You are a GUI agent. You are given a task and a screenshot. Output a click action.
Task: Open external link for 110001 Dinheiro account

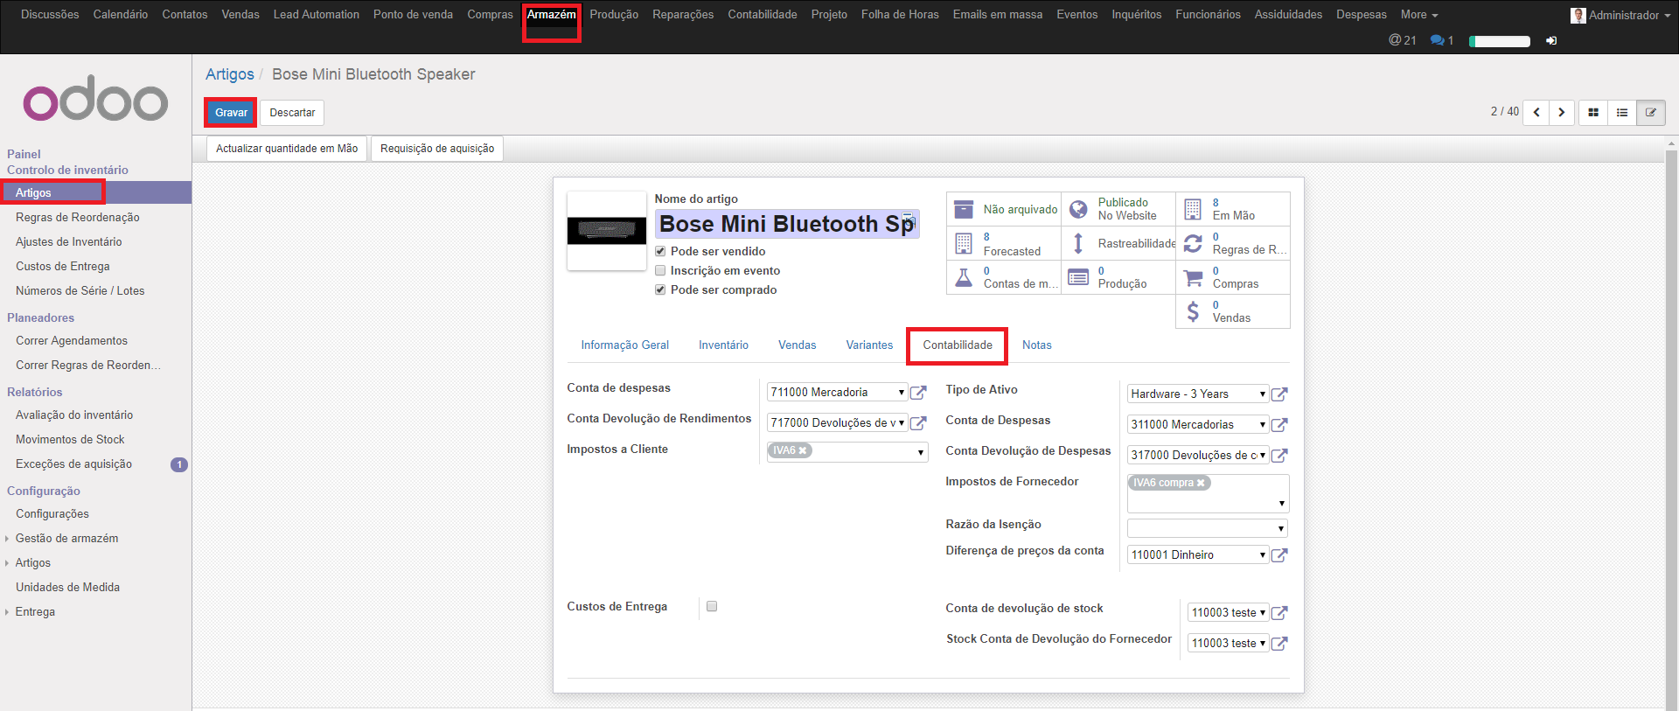click(1279, 555)
